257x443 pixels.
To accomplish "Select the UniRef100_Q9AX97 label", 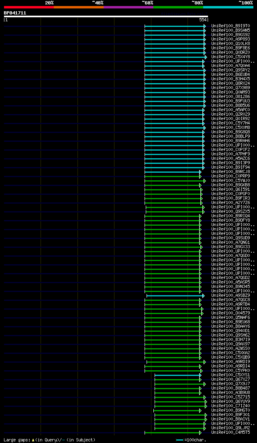I will 230,344.
